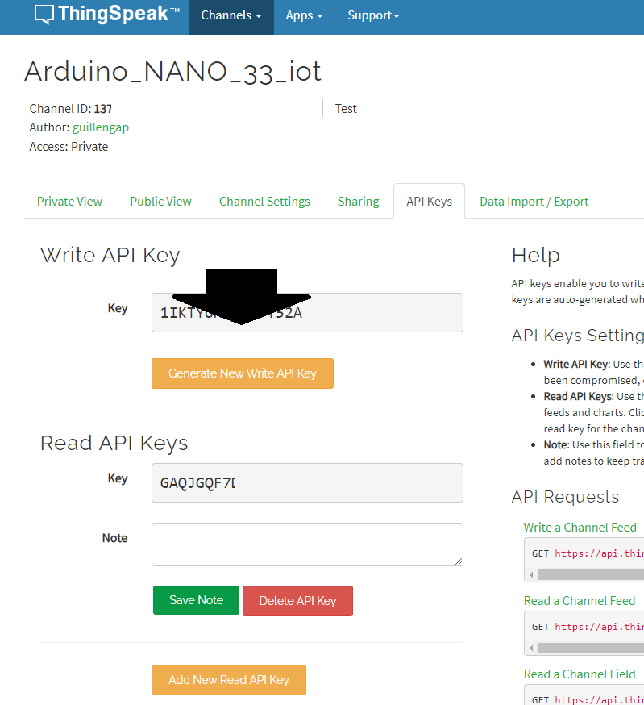Open the Read a Channel Field link
This screenshot has width=644, height=705.
click(x=580, y=674)
